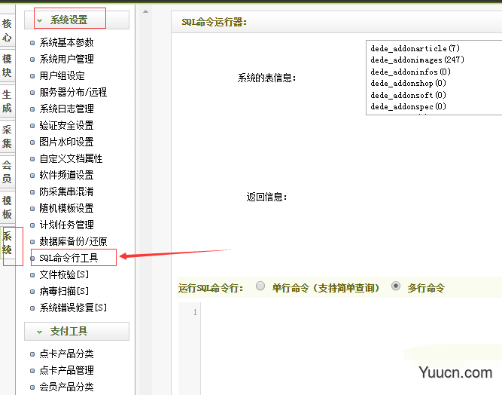Switch to the 采集 vertical tab
The height and width of the screenshot is (395, 502).
(7, 136)
